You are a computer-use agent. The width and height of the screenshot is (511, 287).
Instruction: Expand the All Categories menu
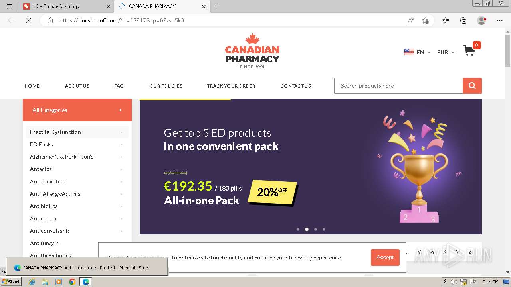click(x=77, y=110)
